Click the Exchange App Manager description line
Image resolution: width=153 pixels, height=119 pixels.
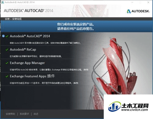tap(49, 70)
